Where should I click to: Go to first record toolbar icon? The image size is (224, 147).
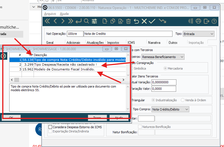click(47, 21)
